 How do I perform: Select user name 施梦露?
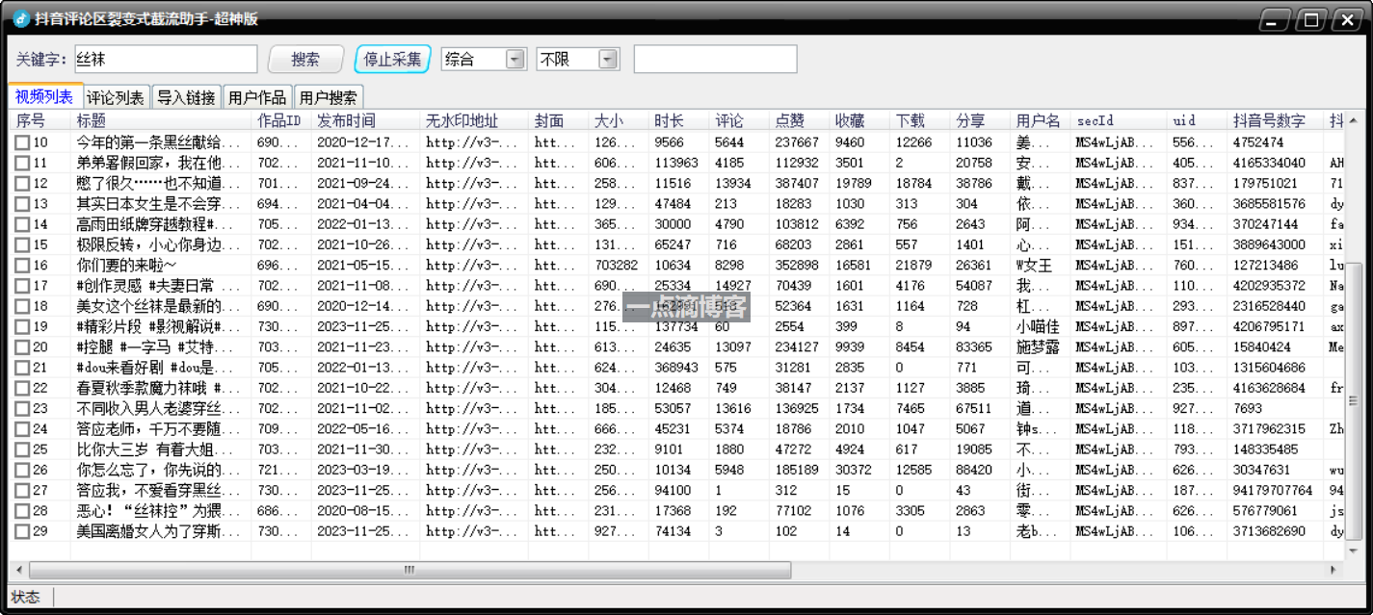(x=1038, y=347)
